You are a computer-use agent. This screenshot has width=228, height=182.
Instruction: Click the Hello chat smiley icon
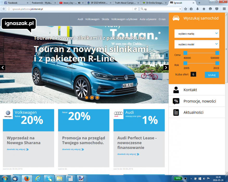[x=210, y=9]
